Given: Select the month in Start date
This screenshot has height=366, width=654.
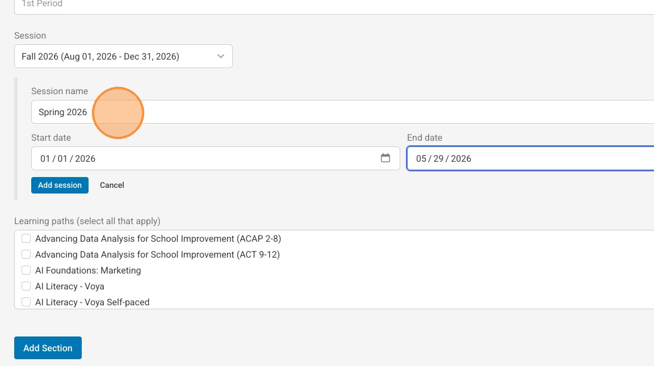Looking at the screenshot, I should 45,159.
